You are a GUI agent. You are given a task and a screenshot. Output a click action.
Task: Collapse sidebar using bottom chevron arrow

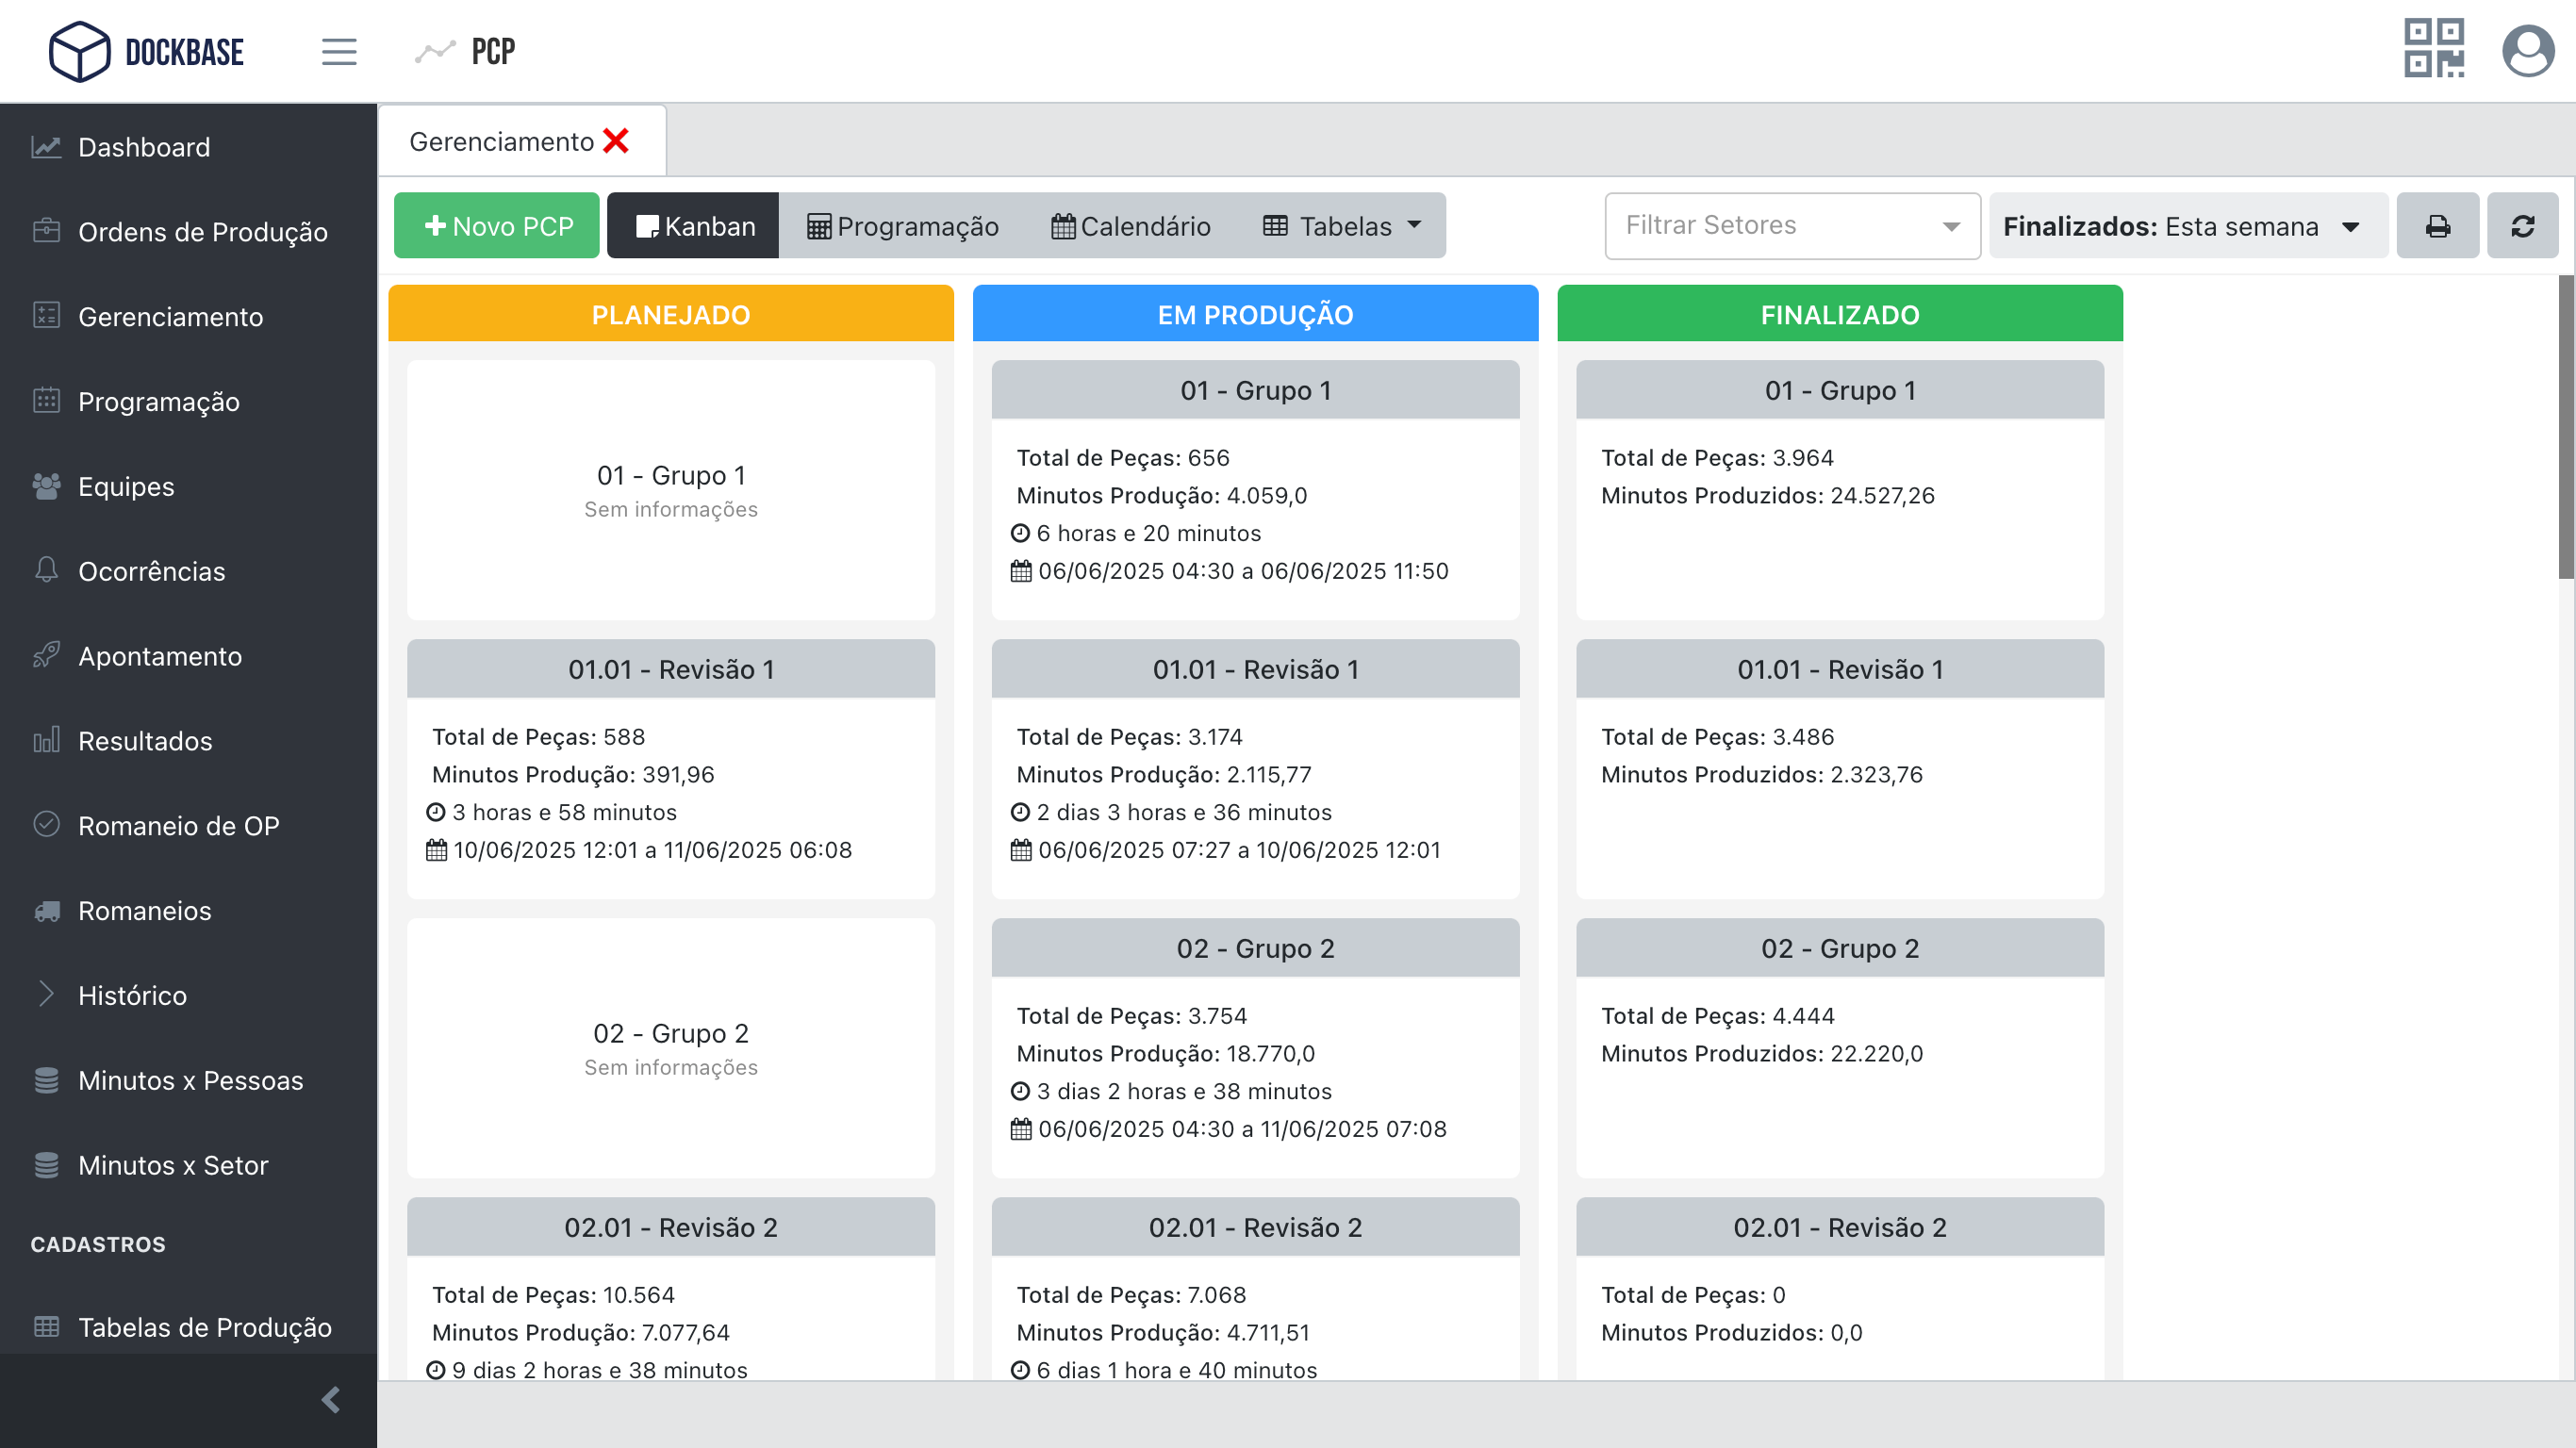click(331, 1399)
